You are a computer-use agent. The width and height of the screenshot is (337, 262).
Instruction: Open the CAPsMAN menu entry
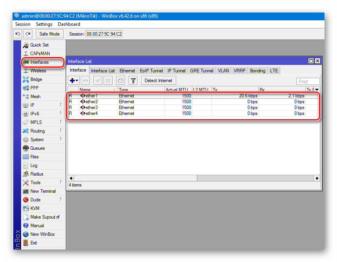(x=43, y=54)
